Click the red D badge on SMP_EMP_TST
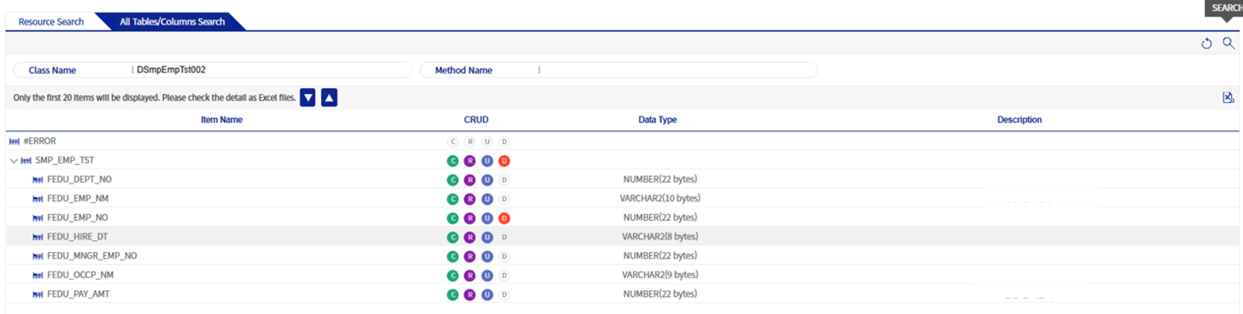 pos(504,161)
